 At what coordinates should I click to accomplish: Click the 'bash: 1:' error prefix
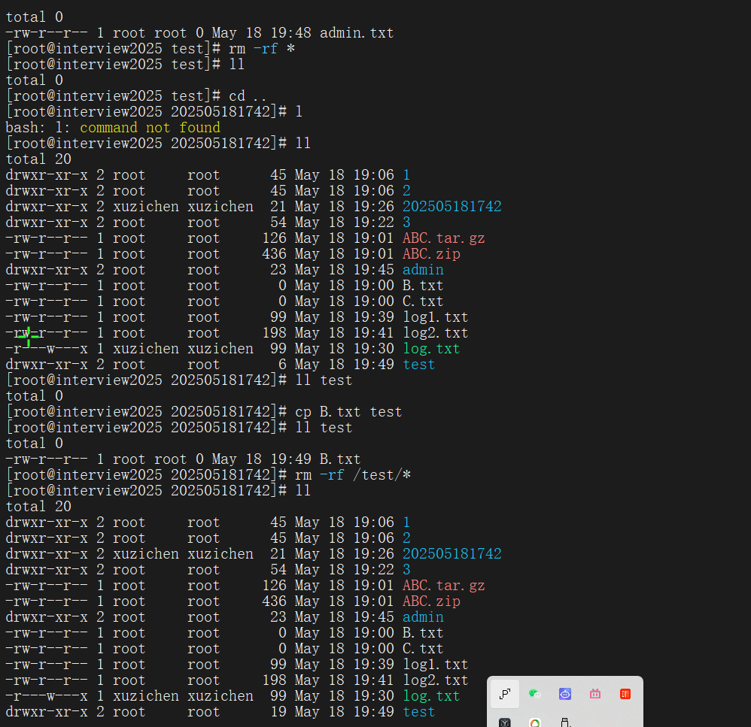(38, 128)
